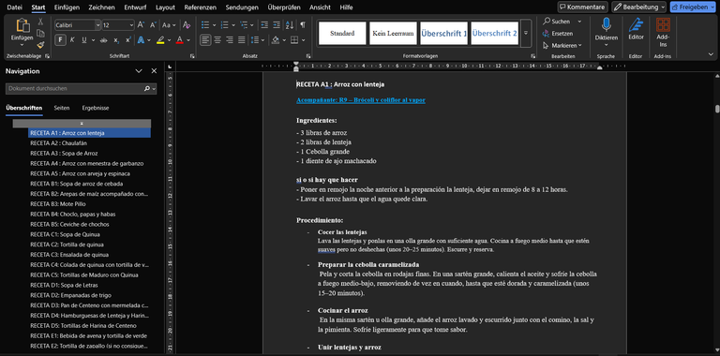Viewport: 720px width, 356px height.
Task: Decrease paragraph indent
Action: (x=264, y=24)
